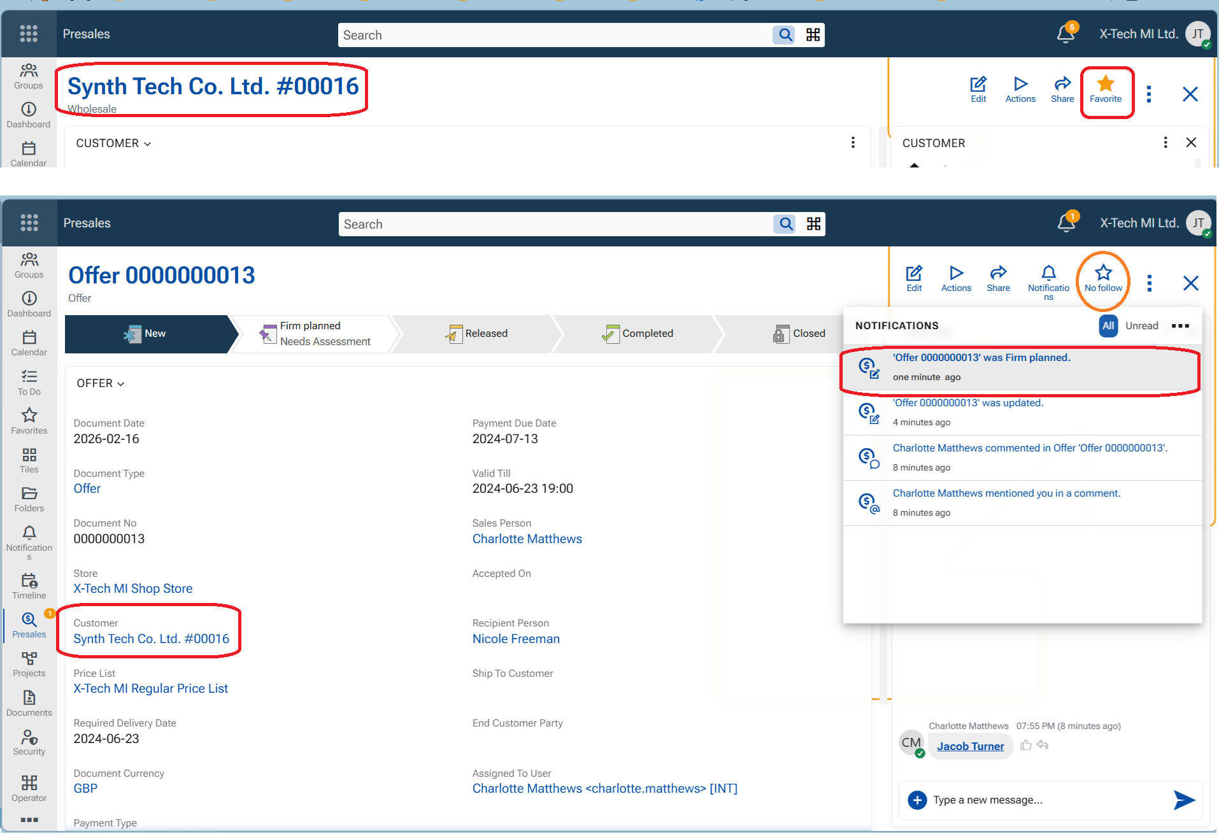Click the No follow star icon

1103,273
